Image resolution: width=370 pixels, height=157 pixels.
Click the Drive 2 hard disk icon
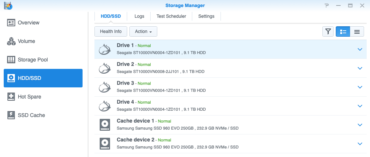(x=104, y=68)
